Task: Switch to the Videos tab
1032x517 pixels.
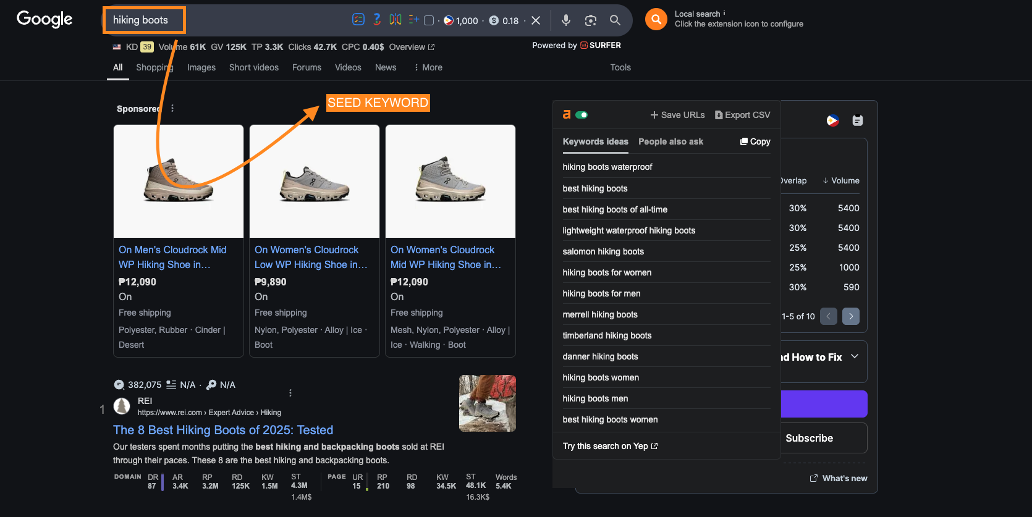Action: [348, 67]
